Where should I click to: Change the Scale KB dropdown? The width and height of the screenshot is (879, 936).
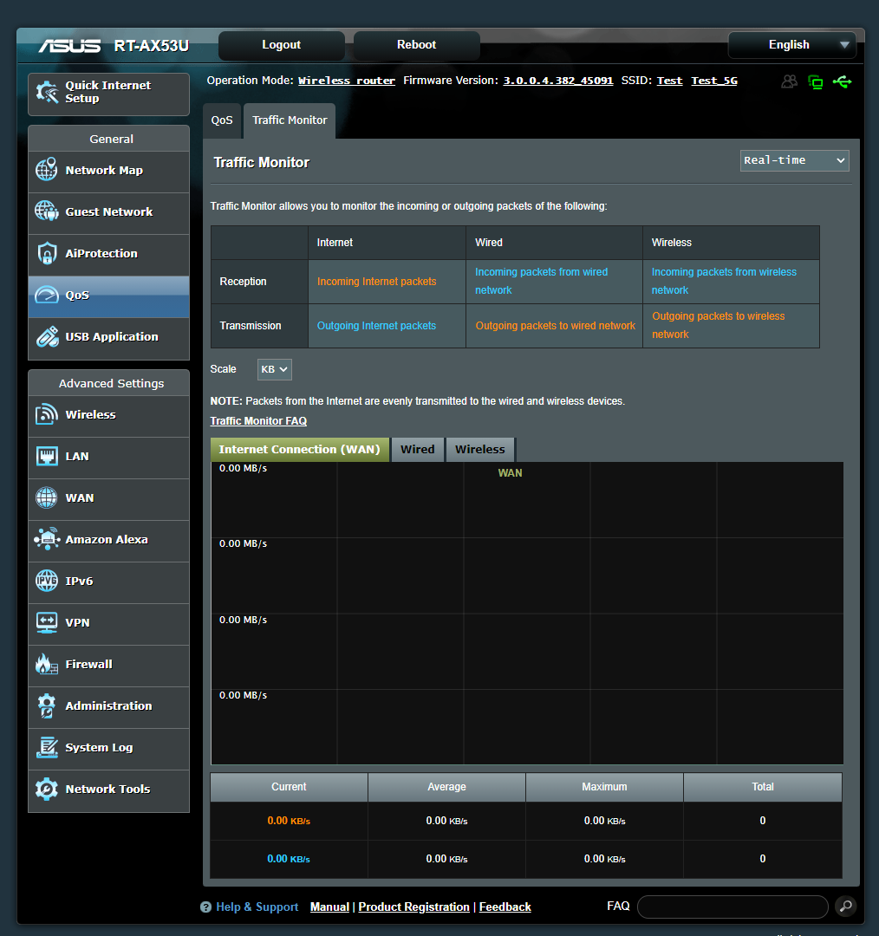point(274,368)
